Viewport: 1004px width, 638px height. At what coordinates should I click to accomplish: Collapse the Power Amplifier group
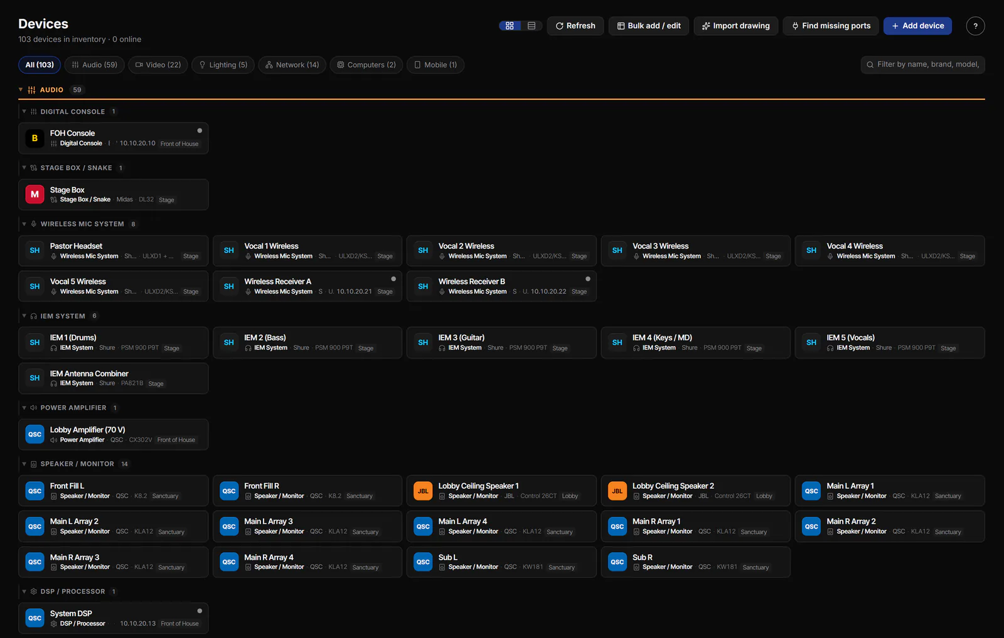point(24,408)
